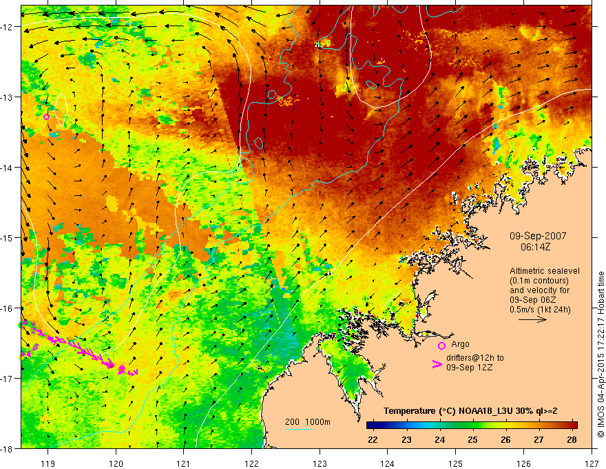Click the Temperature NOAA18_L3U title

point(470,411)
